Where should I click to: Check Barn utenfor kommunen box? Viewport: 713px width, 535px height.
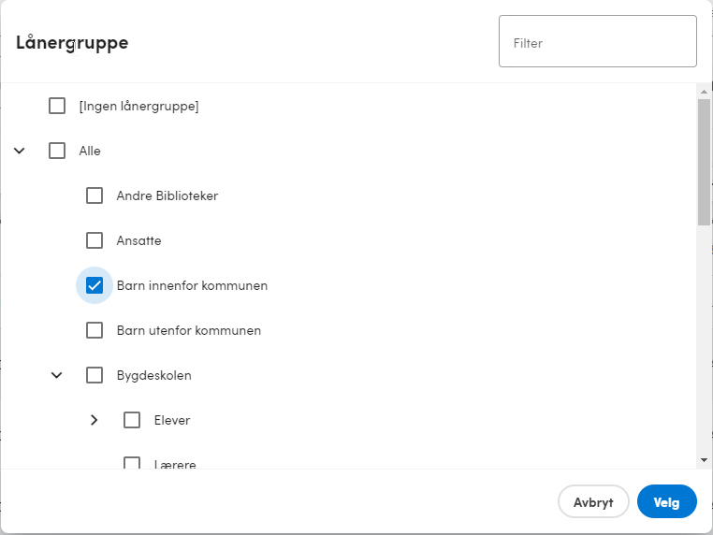(x=95, y=330)
